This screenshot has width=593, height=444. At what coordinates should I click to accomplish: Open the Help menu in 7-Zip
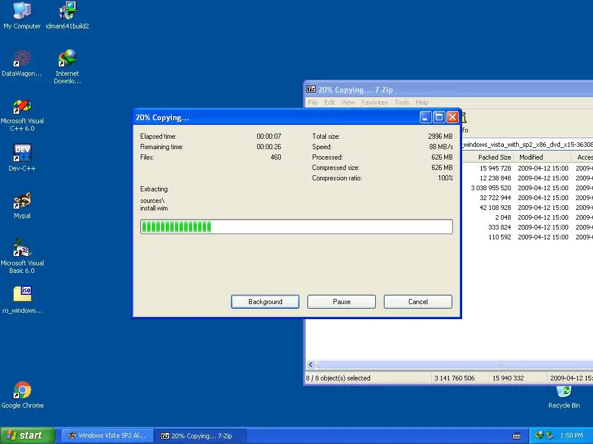tap(422, 102)
